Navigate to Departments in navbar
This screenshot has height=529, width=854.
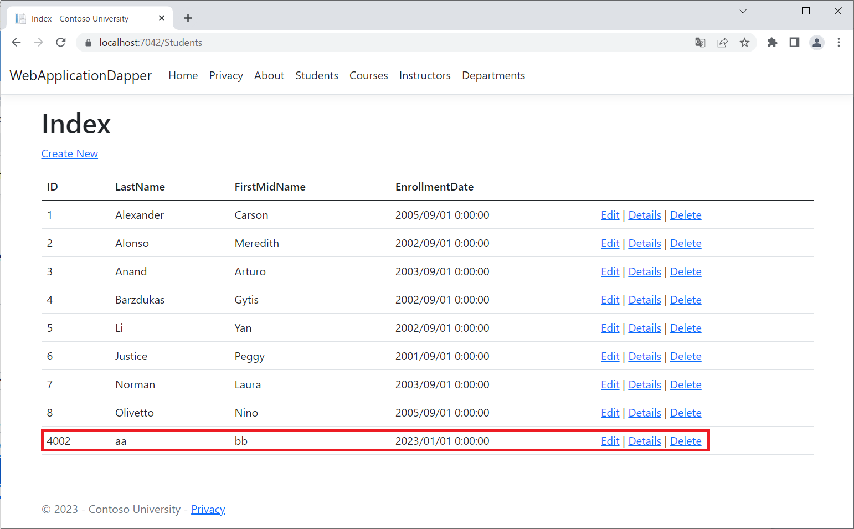coord(493,75)
